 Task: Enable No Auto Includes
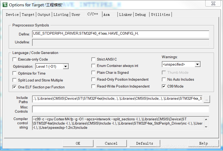tap(164, 79)
